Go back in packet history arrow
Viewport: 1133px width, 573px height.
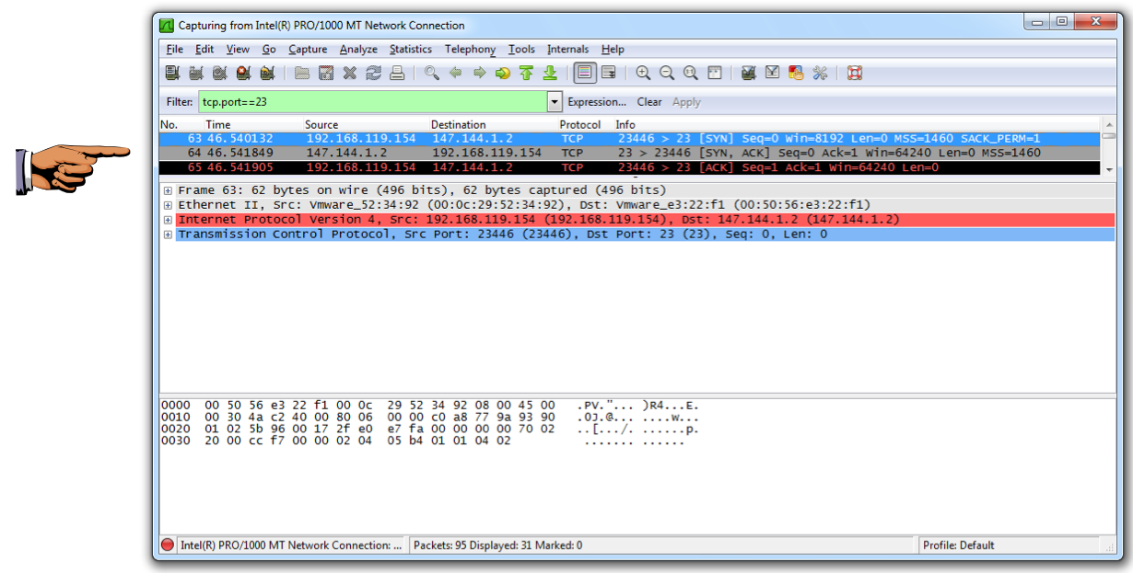pyautogui.click(x=455, y=74)
